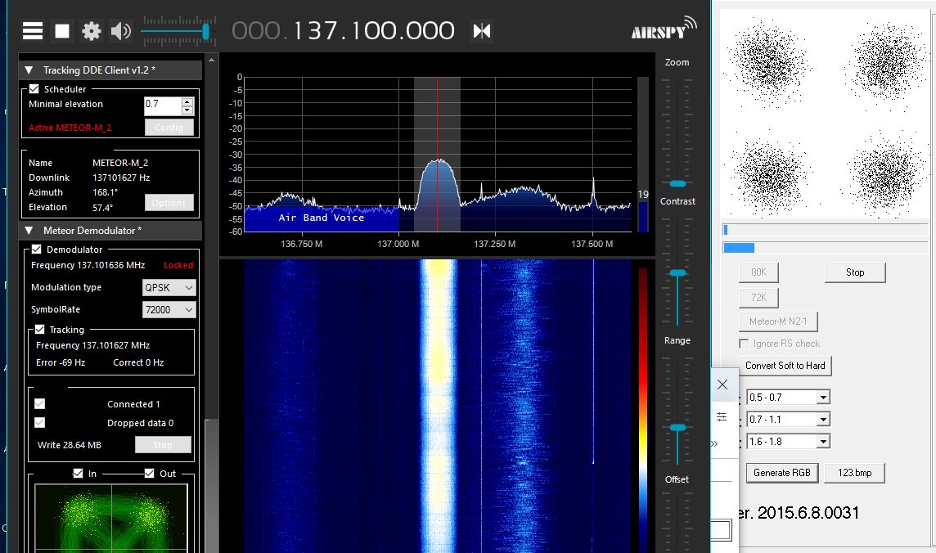The height and width of the screenshot is (553, 936).
Task: Click the center tuning icon
Action: tap(482, 30)
